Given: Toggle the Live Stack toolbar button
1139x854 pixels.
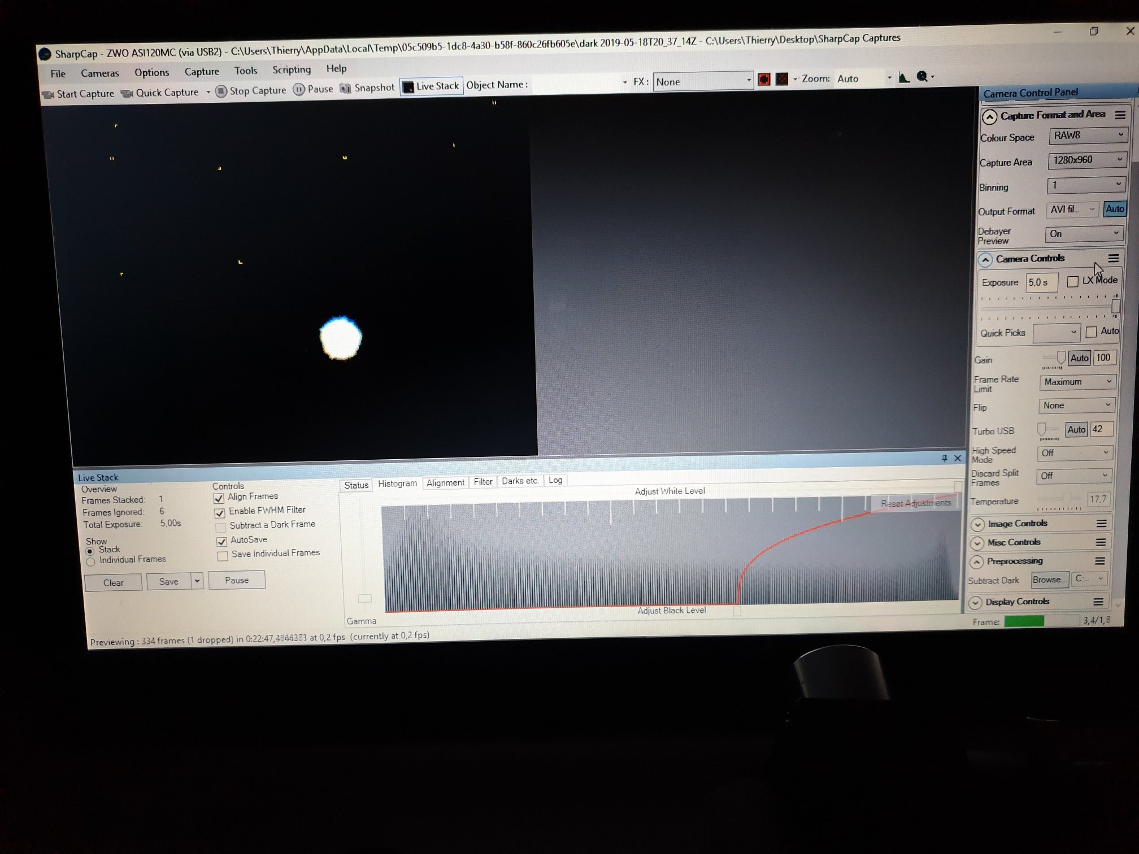Looking at the screenshot, I should (x=432, y=86).
